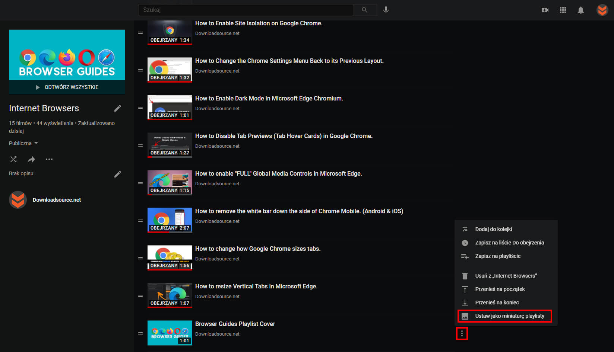
Task: Click thumbnail of Chrome Mobile white bar video
Action: tap(170, 220)
